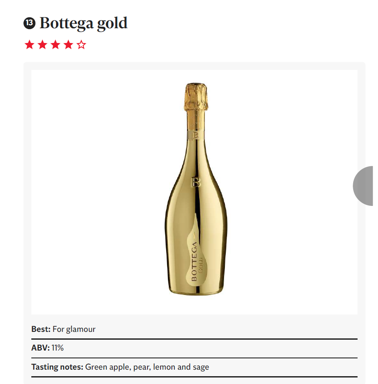The height and width of the screenshot is (384, 378).
Task: Select the fourth red rating star
Action: point(68,45)
